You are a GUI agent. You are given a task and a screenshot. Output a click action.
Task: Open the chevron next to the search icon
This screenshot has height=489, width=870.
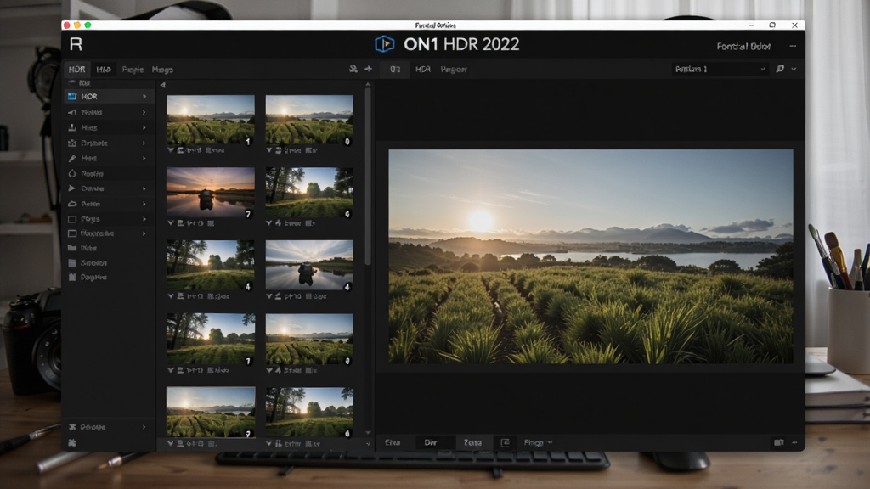click(x=794, y=69)
